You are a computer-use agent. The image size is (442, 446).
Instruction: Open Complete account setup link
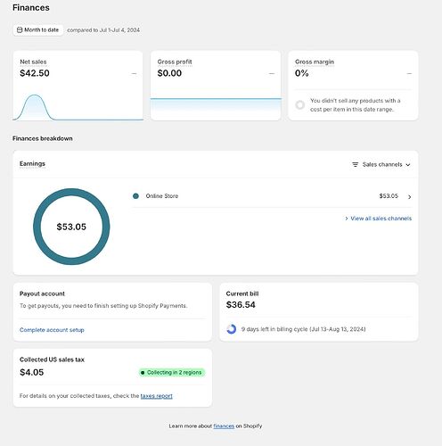pyautogui.click(x=52, y=330)
